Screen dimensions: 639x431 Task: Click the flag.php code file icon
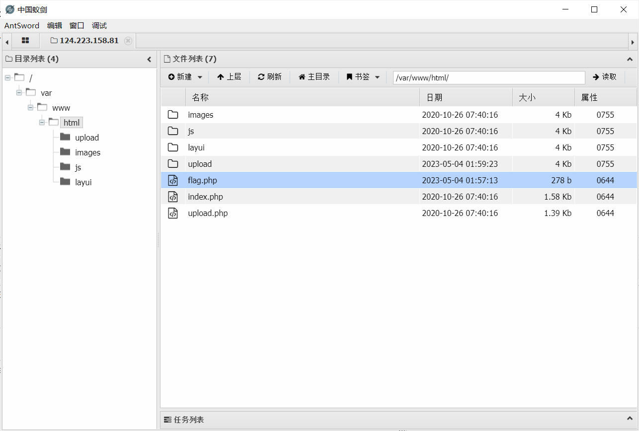pos(173,180)
